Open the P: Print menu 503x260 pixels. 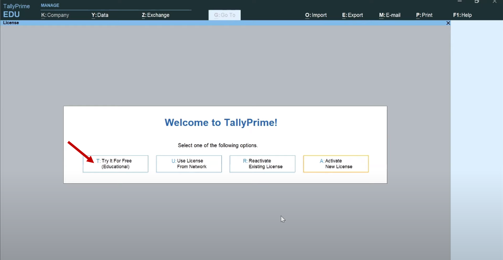pos(424,15)
